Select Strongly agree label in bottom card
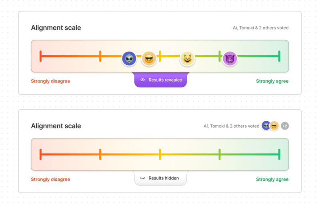Screen dimensions: 320x204 point(272,180)
